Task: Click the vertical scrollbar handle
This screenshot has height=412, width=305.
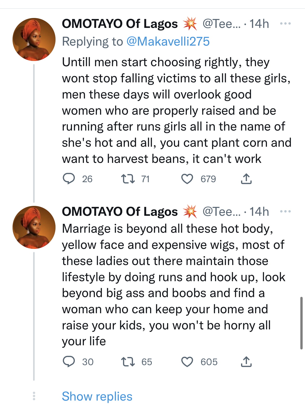Action: pos(301,323)
